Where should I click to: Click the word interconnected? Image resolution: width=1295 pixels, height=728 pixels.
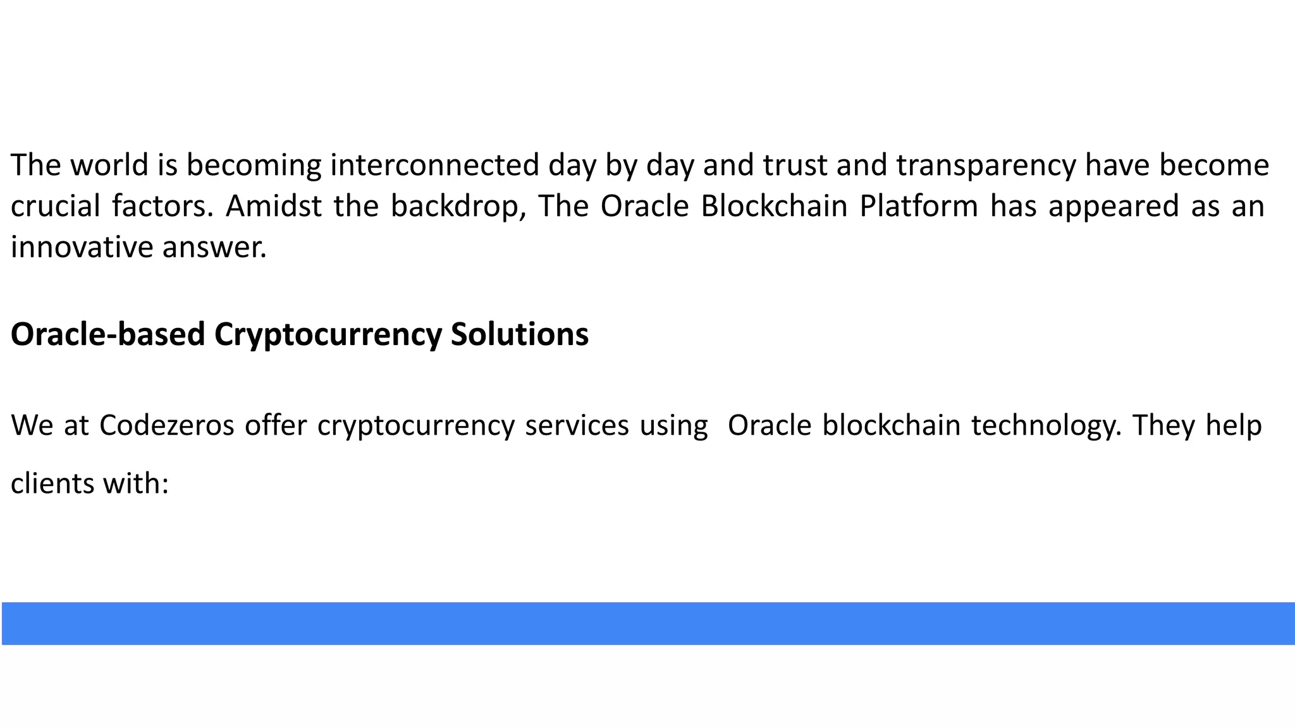[434, 165]
